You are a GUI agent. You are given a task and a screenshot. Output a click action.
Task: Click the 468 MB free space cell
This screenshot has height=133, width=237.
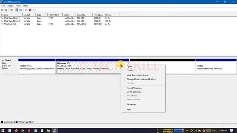tap(97, 18)
